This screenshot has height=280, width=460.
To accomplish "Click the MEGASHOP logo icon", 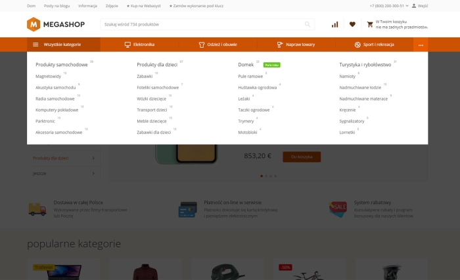I will click(x=34, y=24).
